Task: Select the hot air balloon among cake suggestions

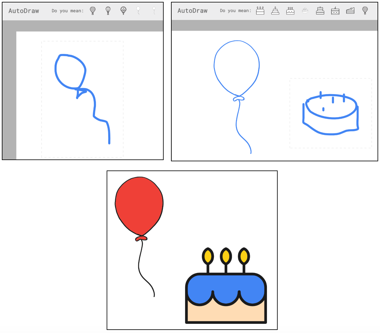Action: [365, 11]
